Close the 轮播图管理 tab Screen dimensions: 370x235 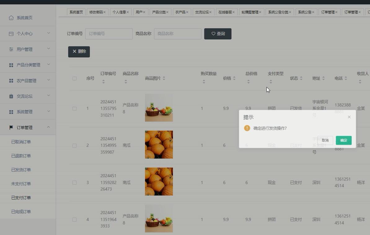pyautogui.click(x=260, y=12)
